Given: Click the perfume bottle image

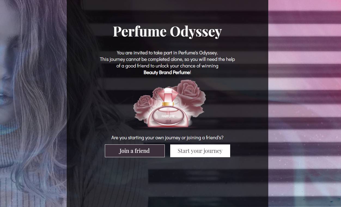Looking at the screenshot, I should 169,104.
